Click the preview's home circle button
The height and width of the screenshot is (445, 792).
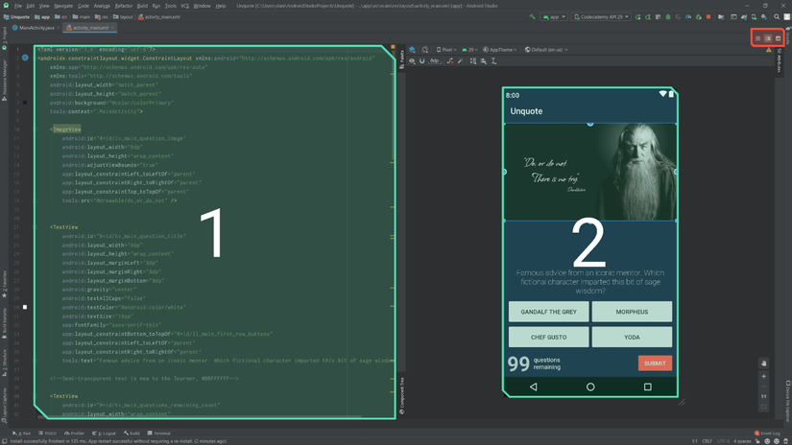590,387
